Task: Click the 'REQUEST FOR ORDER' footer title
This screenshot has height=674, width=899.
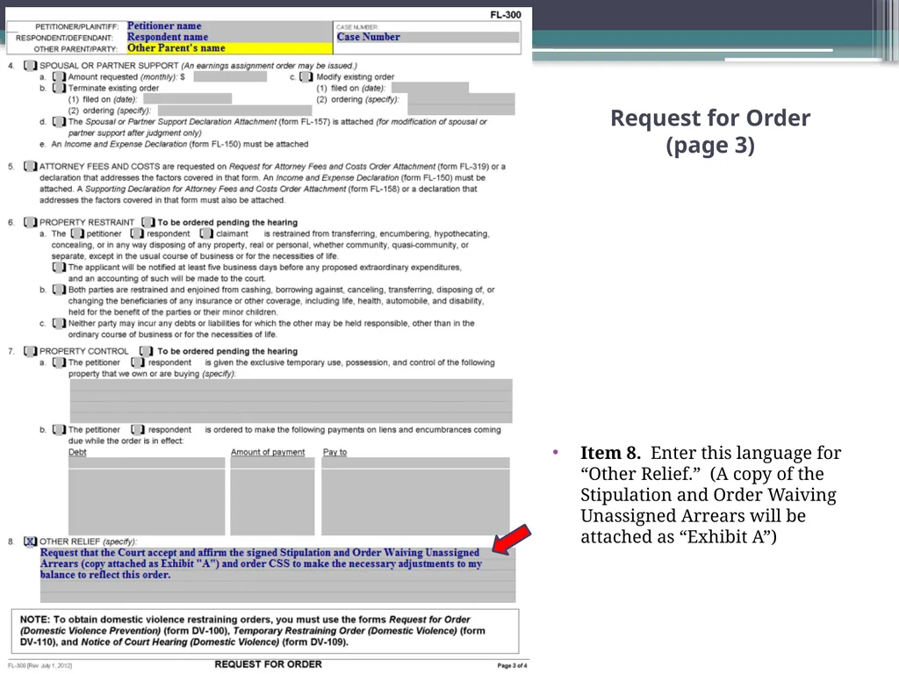Action: pyautogui.click(x=269, y=664)
